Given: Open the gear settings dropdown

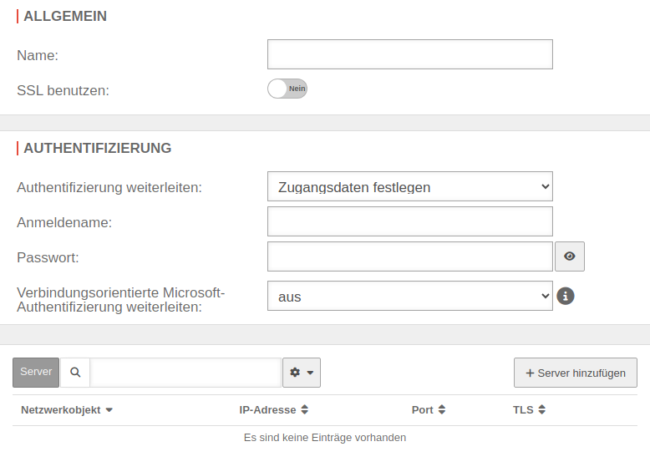Looking at the screenshot, I should click(x=302, y=373).
